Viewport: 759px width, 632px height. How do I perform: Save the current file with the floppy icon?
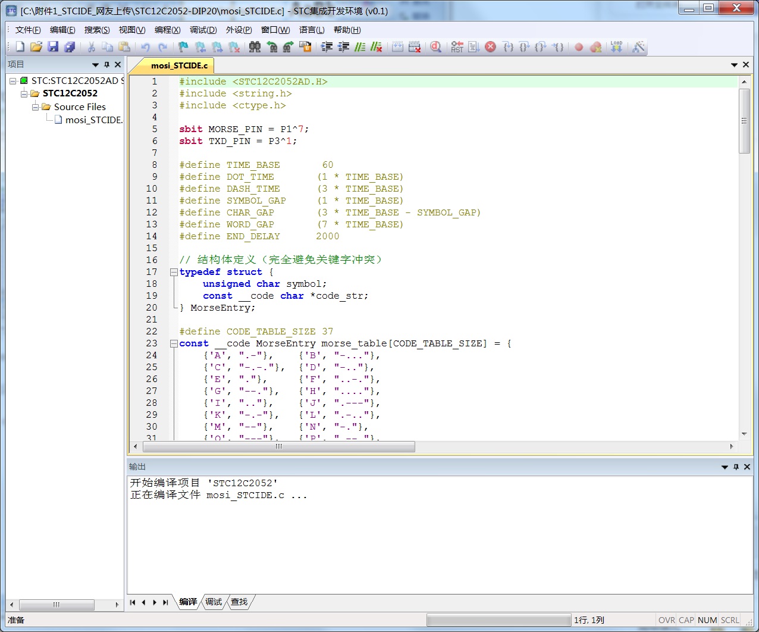pyautogui.click(x=53, y=47)
